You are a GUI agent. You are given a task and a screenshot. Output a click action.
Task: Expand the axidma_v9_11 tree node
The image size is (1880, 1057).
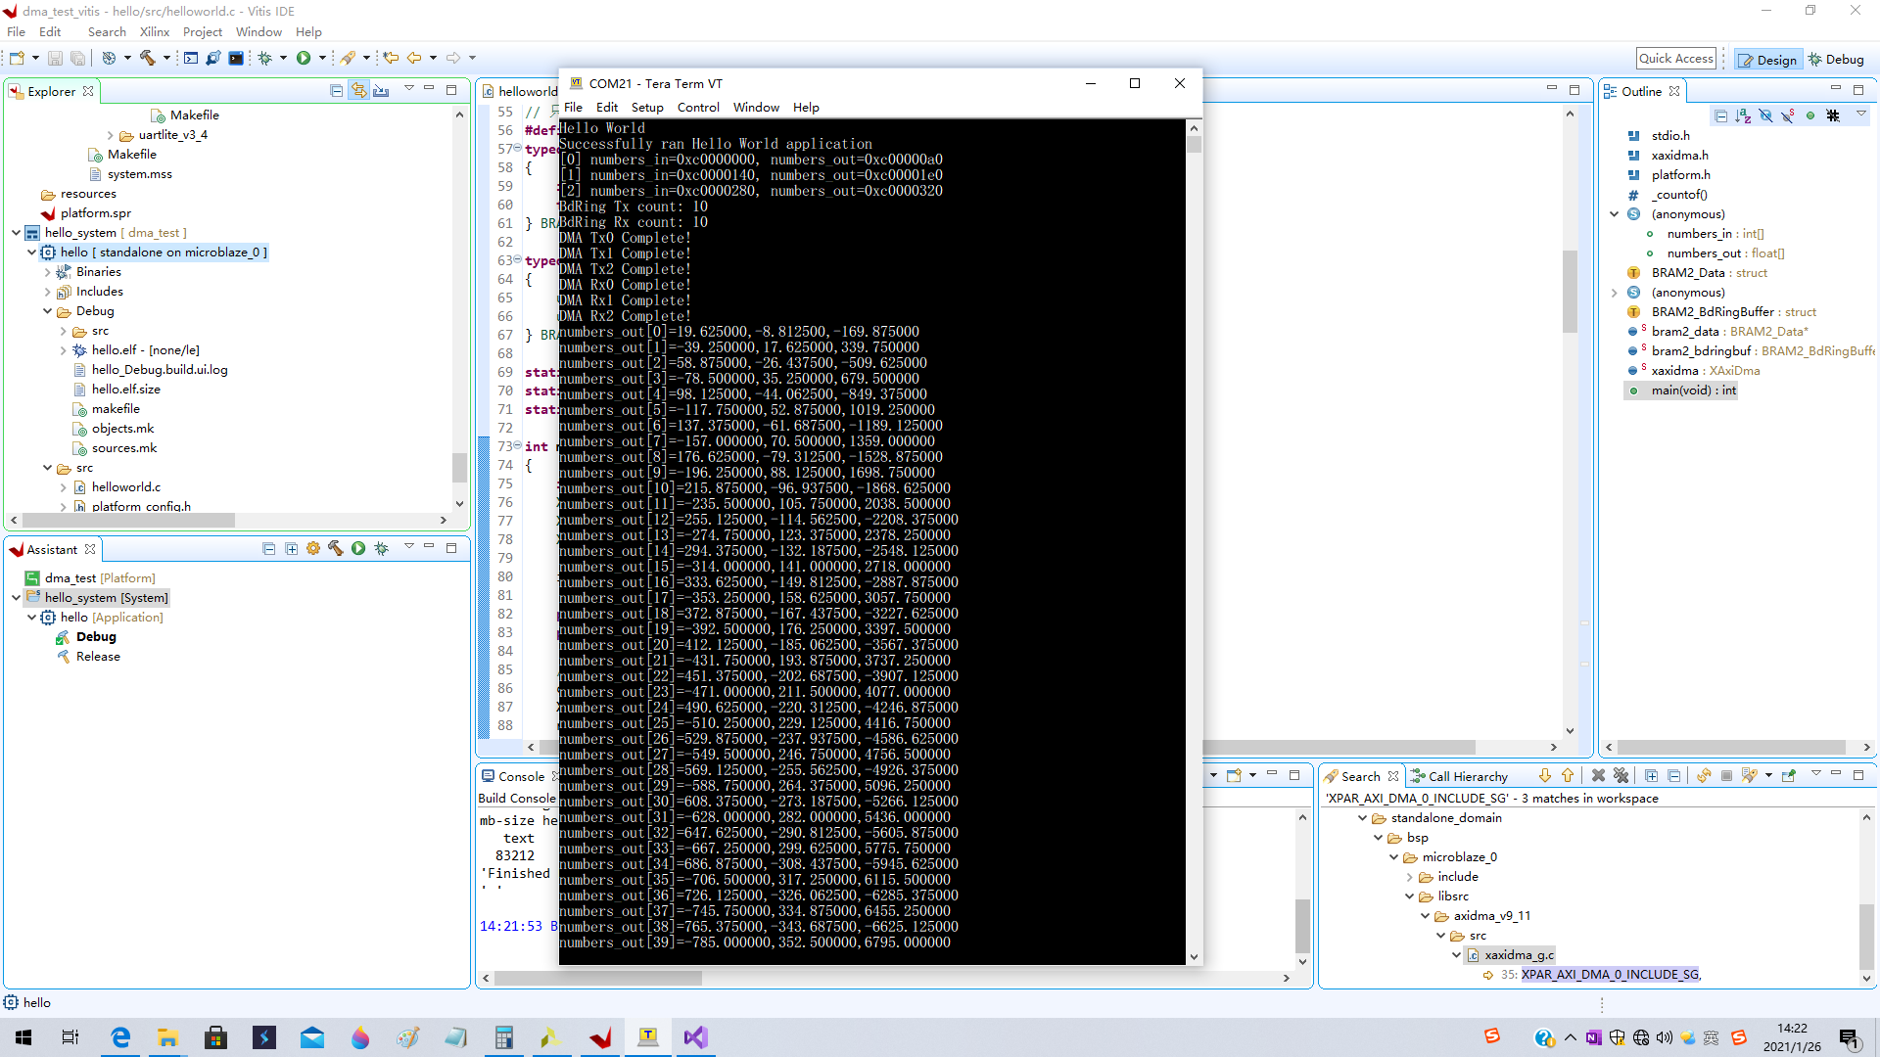pos(1426,916)
